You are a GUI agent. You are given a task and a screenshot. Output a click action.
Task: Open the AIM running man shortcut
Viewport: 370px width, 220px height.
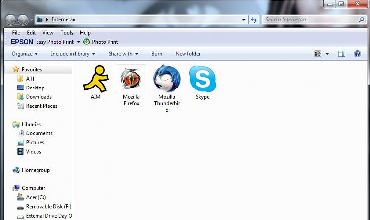tap(96, 79)
